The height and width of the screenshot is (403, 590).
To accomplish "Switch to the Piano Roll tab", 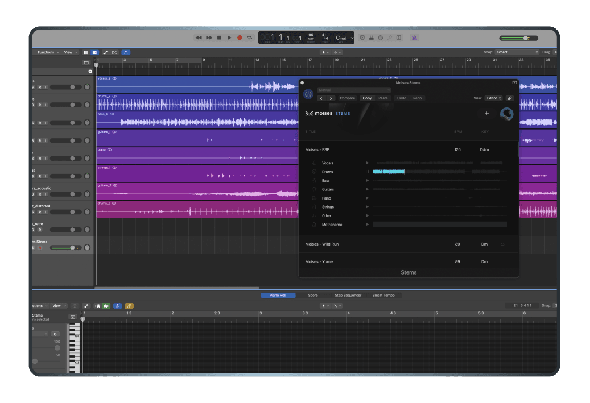I will click(278, 296).
